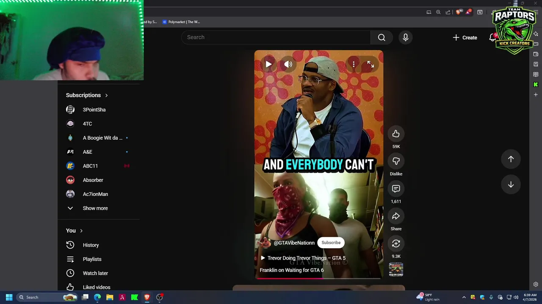Image resolution: width=542 pixels, height=304 pixels.
Task: Open linked video 'Trevor Doing Trevor Things – GTA 5'
Action: coord(303,258)
